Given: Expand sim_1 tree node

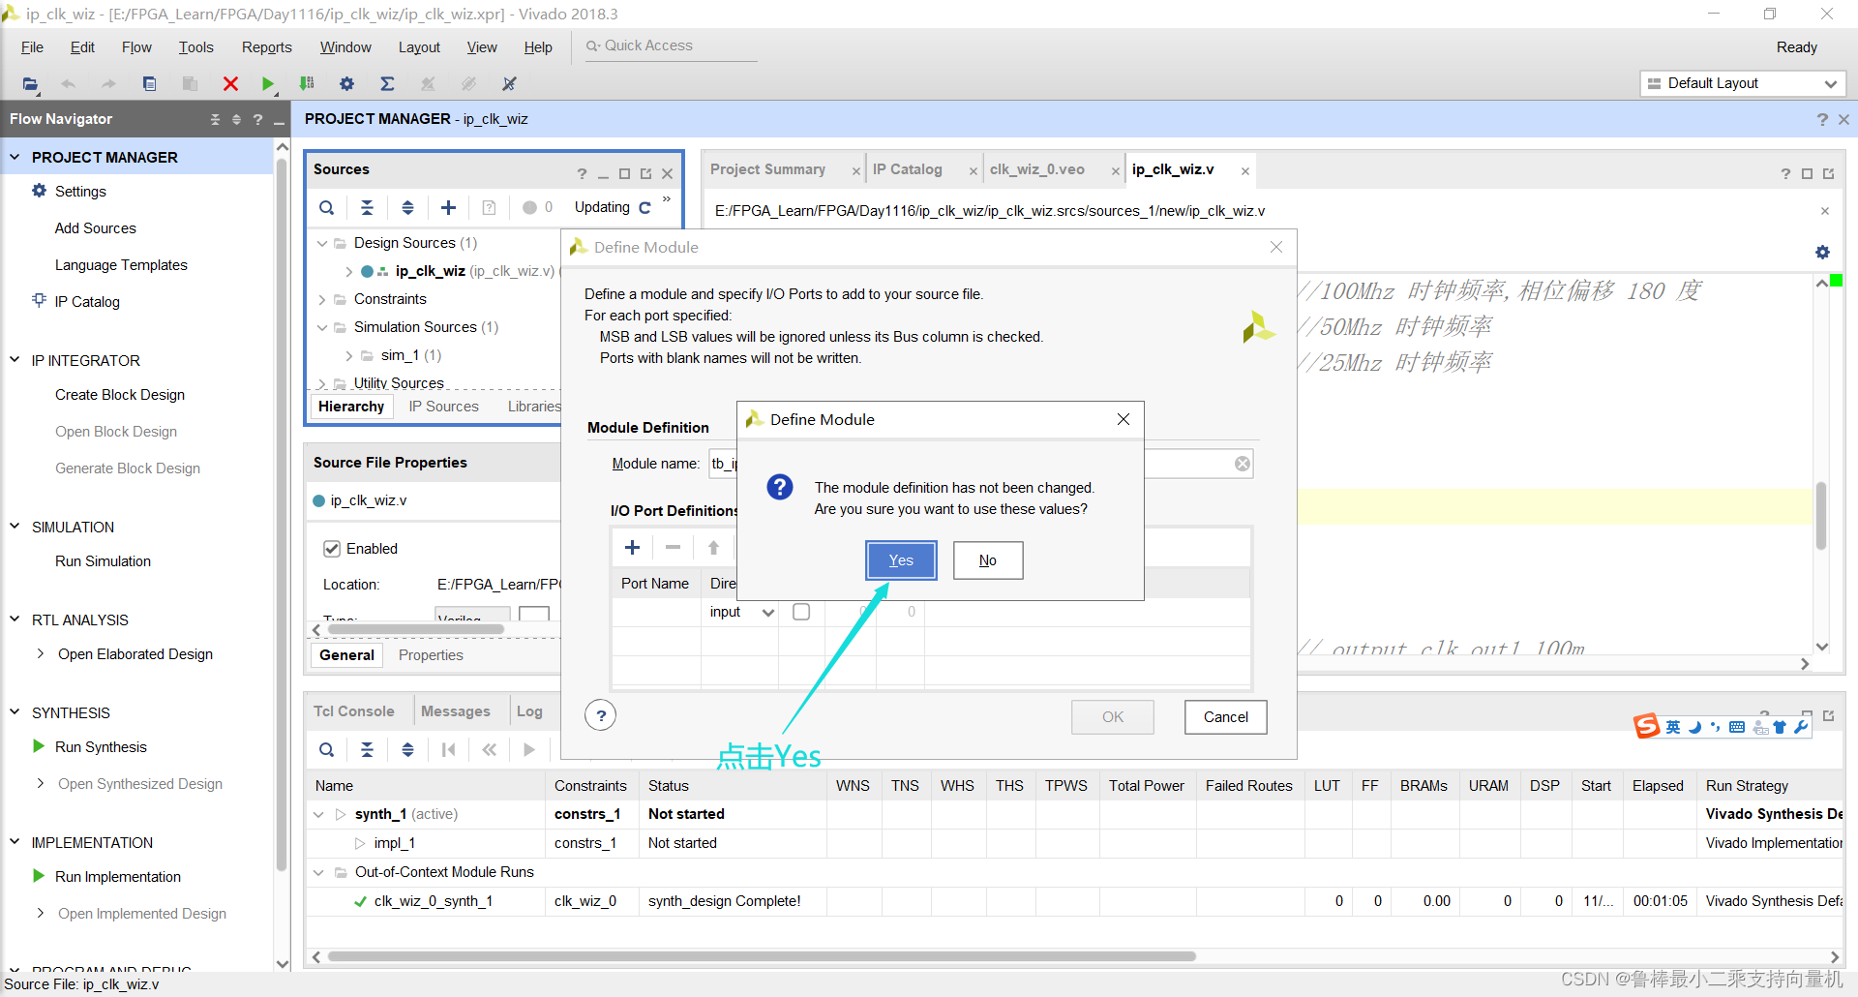Looking at the screenshot, I should (x=348, y=355).
